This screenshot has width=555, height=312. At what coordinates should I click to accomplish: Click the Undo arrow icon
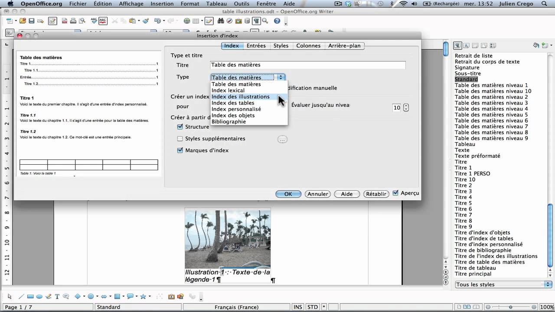(158, 20)
